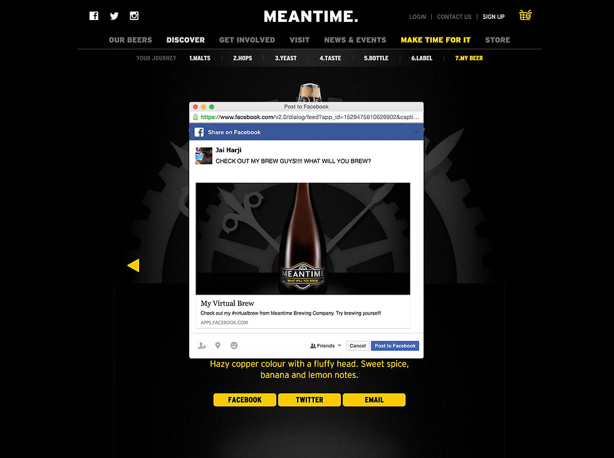The image size is (614, 458).
Task: Cancel the Facebook share dialog
Action: [358, 346]
